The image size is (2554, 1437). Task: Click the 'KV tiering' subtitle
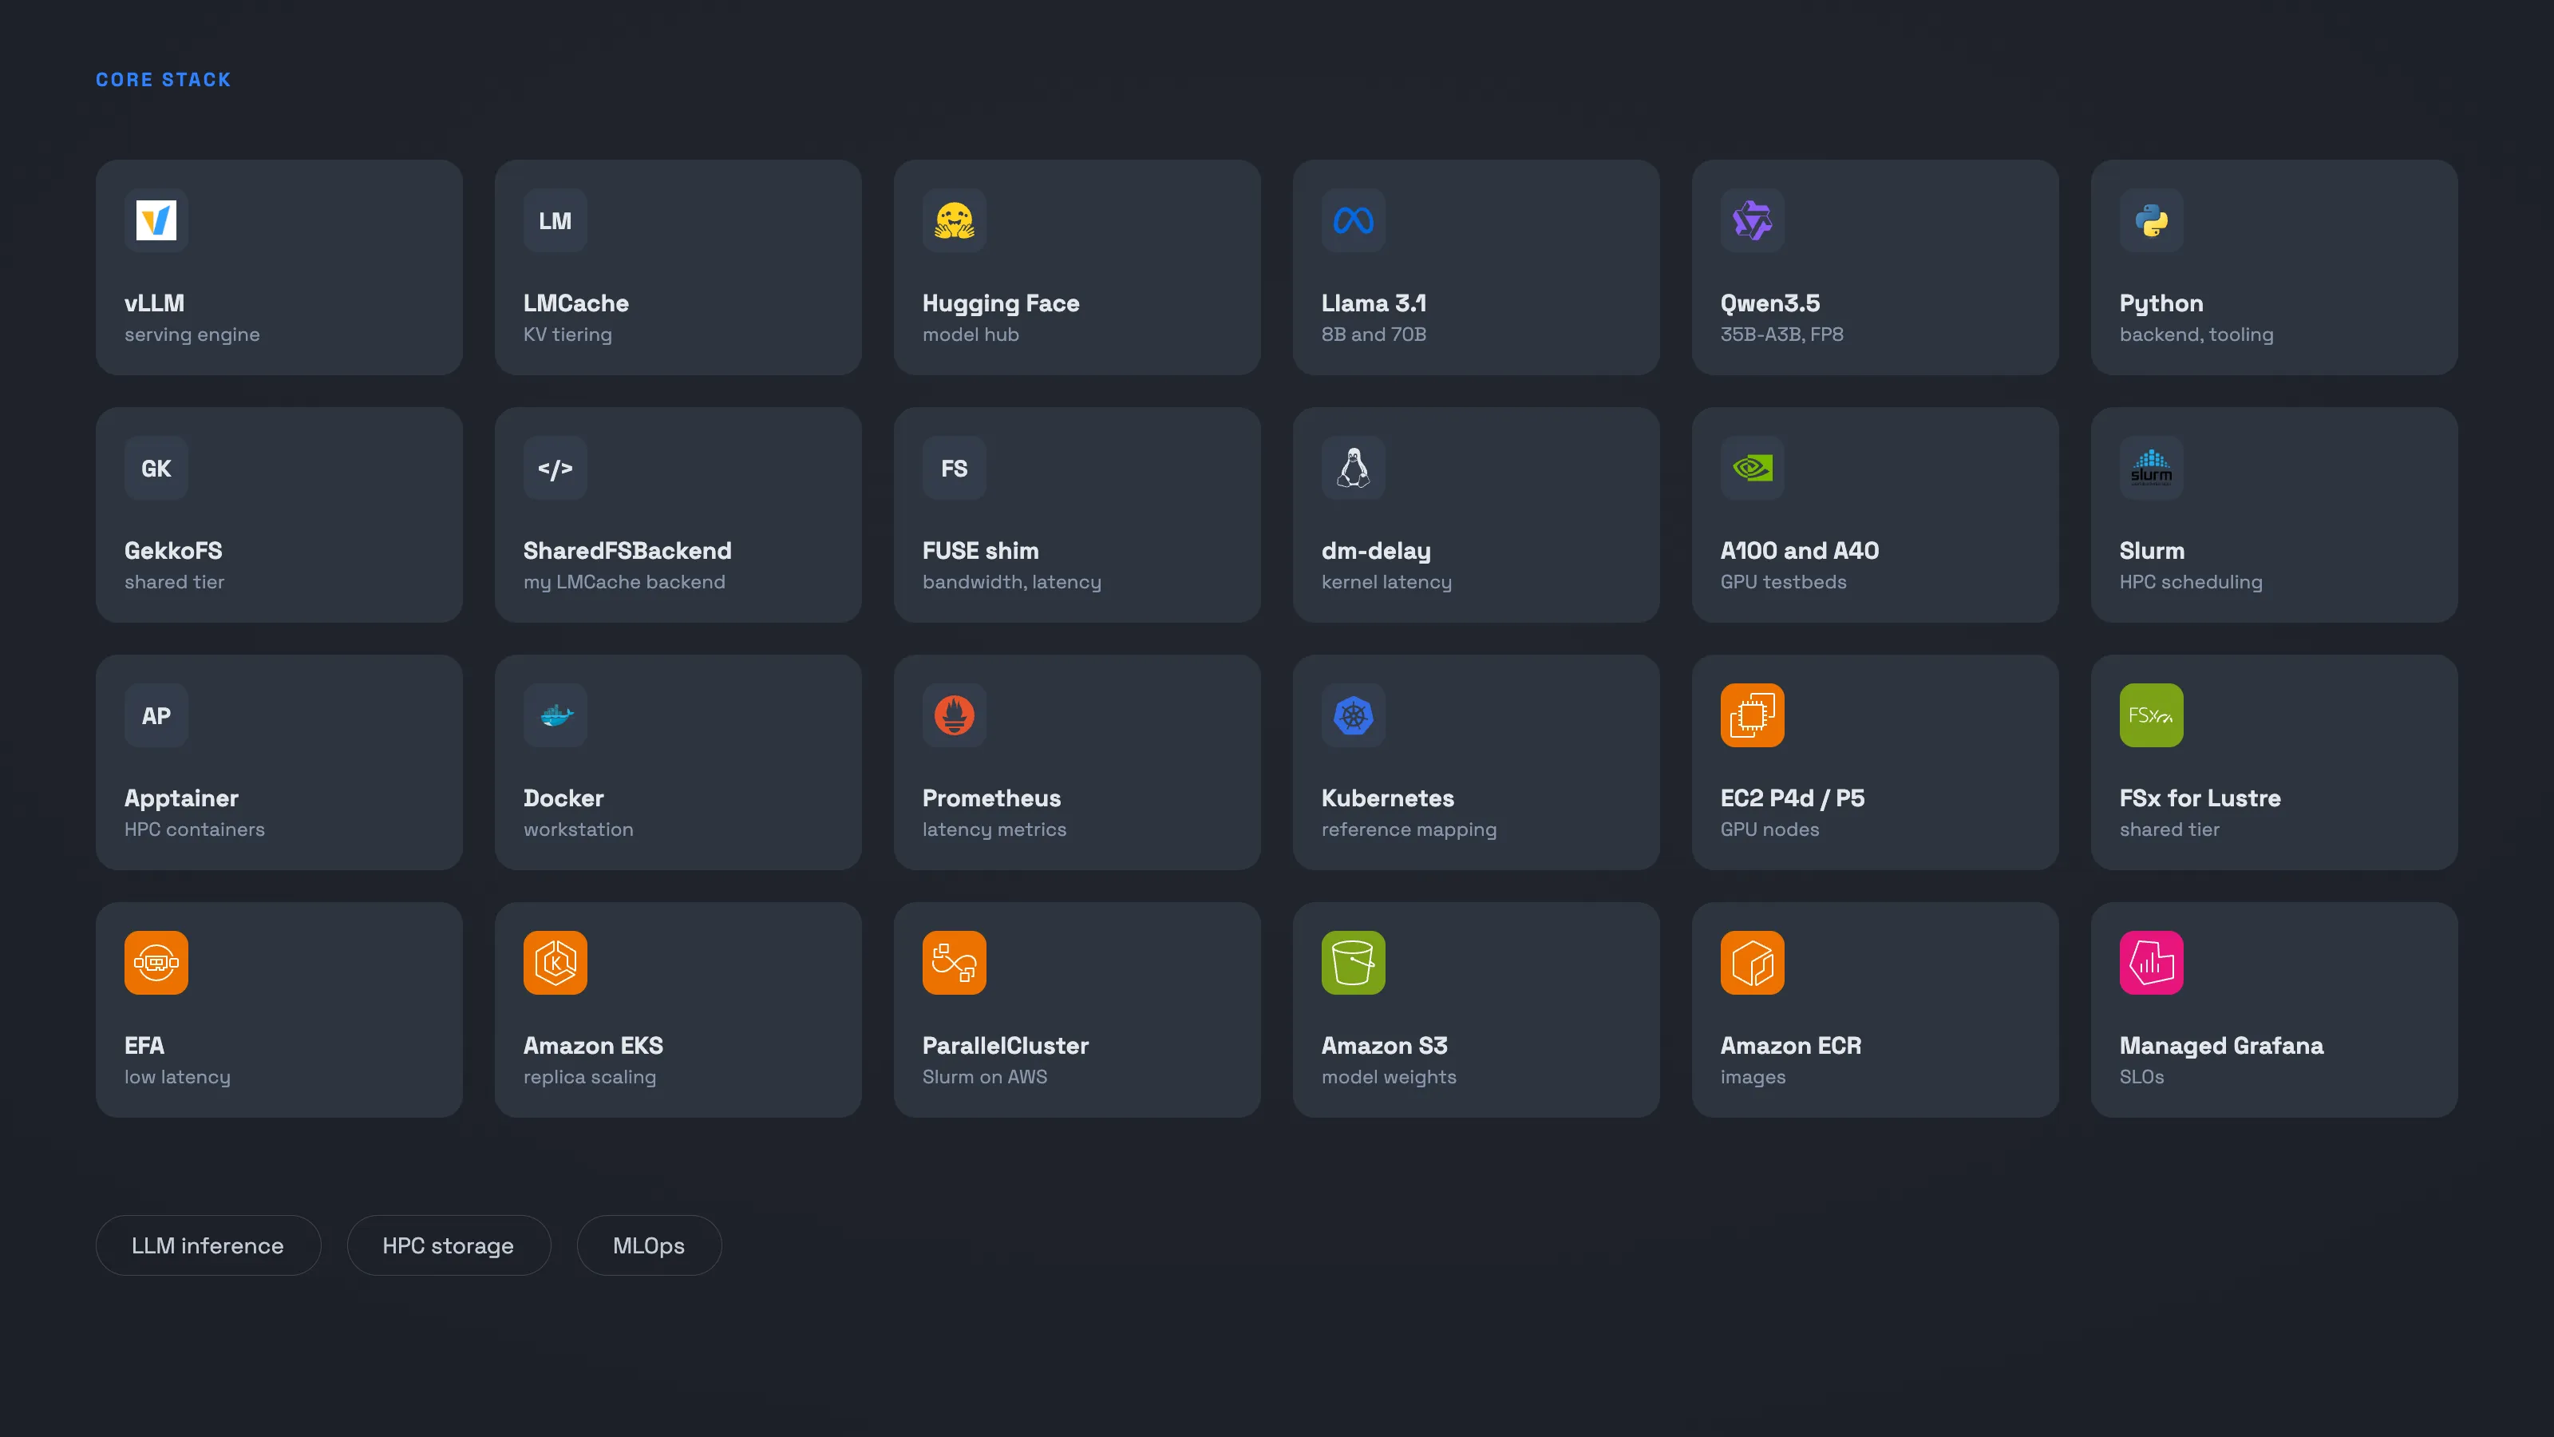[x=568, y=335]
